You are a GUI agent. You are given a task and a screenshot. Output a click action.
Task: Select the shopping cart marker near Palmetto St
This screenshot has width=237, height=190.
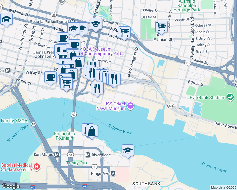click(x=161, y=27)
